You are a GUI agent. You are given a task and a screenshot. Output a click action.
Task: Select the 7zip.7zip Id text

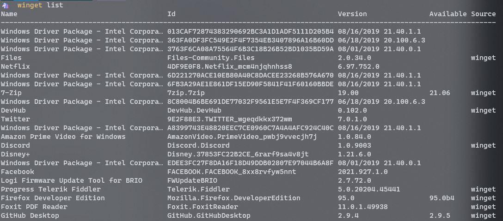coord(185,93)
